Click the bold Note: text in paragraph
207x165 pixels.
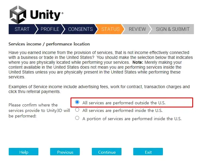138,62
